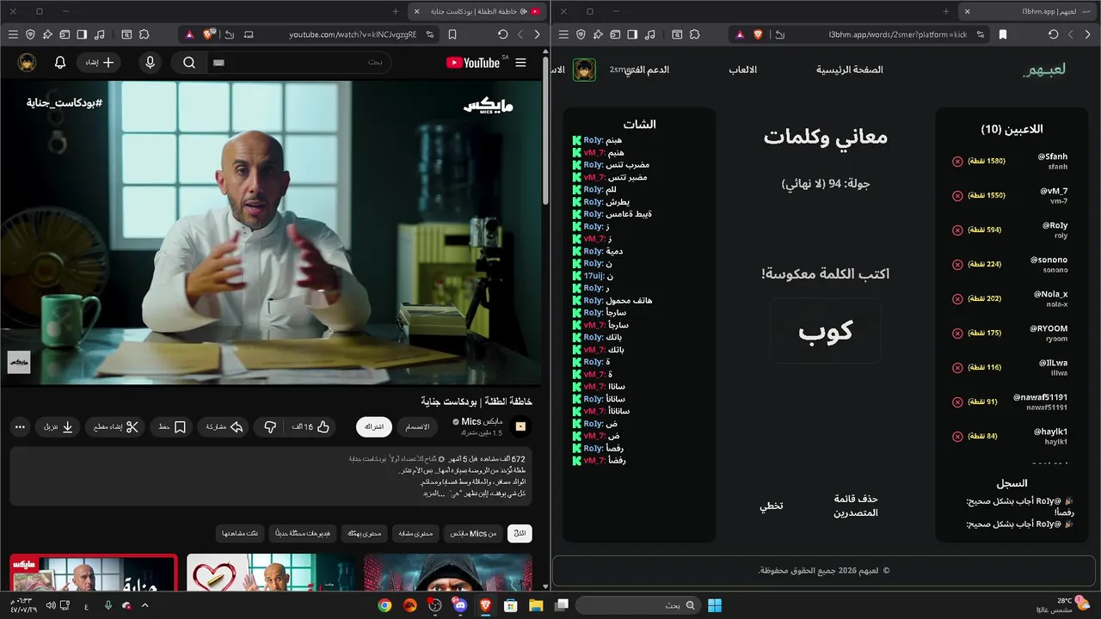Screen dimensions: 1101x619
Task: Open Google Chrome from the taskbar
Action: (384, 605)
